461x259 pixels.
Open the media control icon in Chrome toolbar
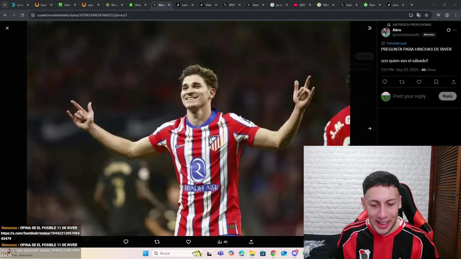(438, 15)
